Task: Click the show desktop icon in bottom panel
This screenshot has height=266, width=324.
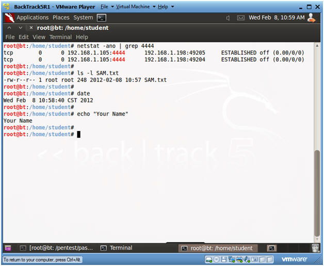Action: [8, 248]
